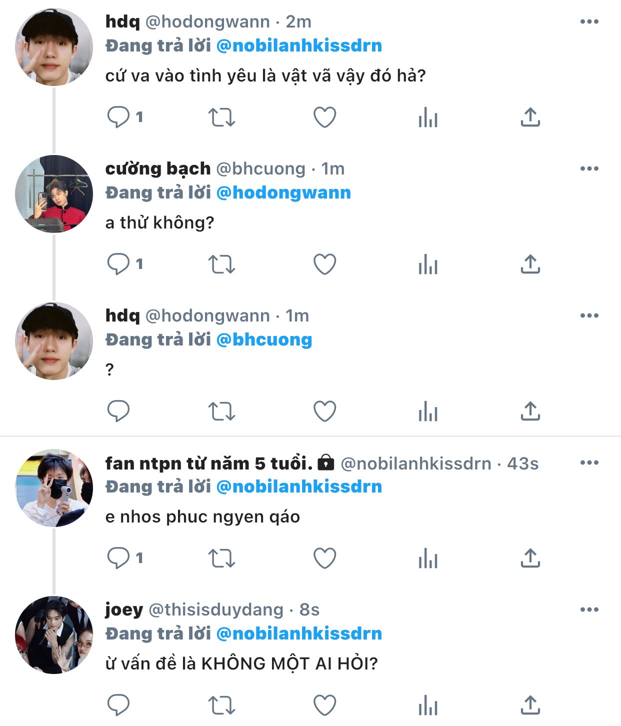The width and height of the screenshot is (621, 726).
Task: Share hdq's "?" tweet
Action: tap(530, 411)
